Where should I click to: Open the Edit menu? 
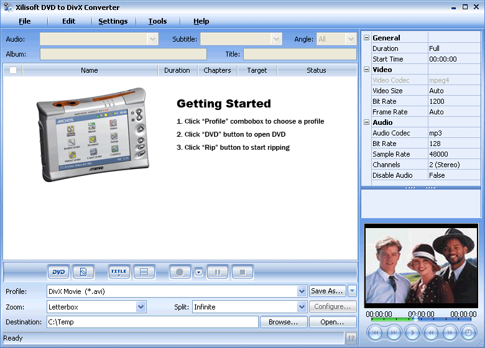[x=68, y=21]
